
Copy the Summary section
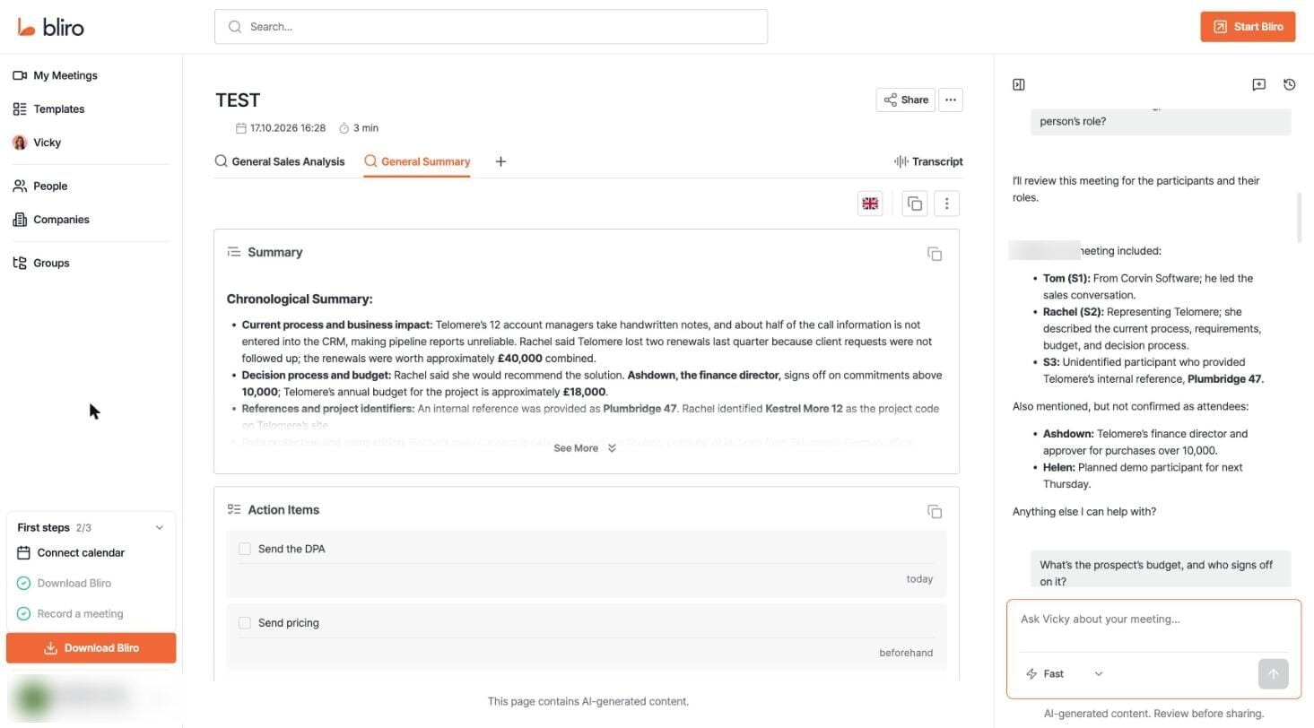tap(934, 254)
